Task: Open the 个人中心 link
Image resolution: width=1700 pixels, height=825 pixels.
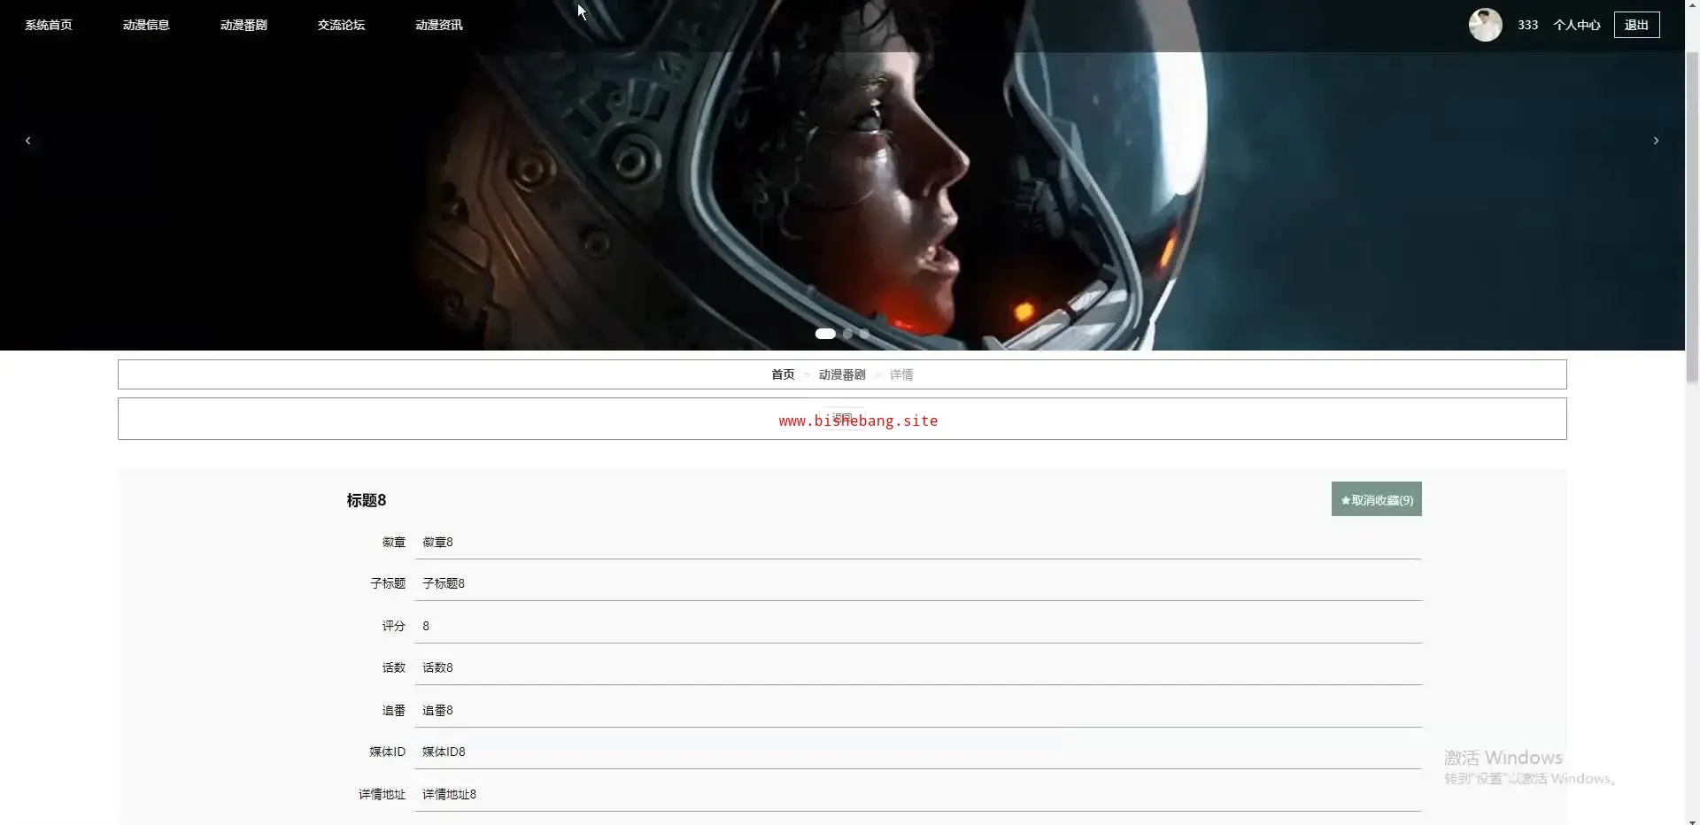Action: click(x=1577, y=25)
